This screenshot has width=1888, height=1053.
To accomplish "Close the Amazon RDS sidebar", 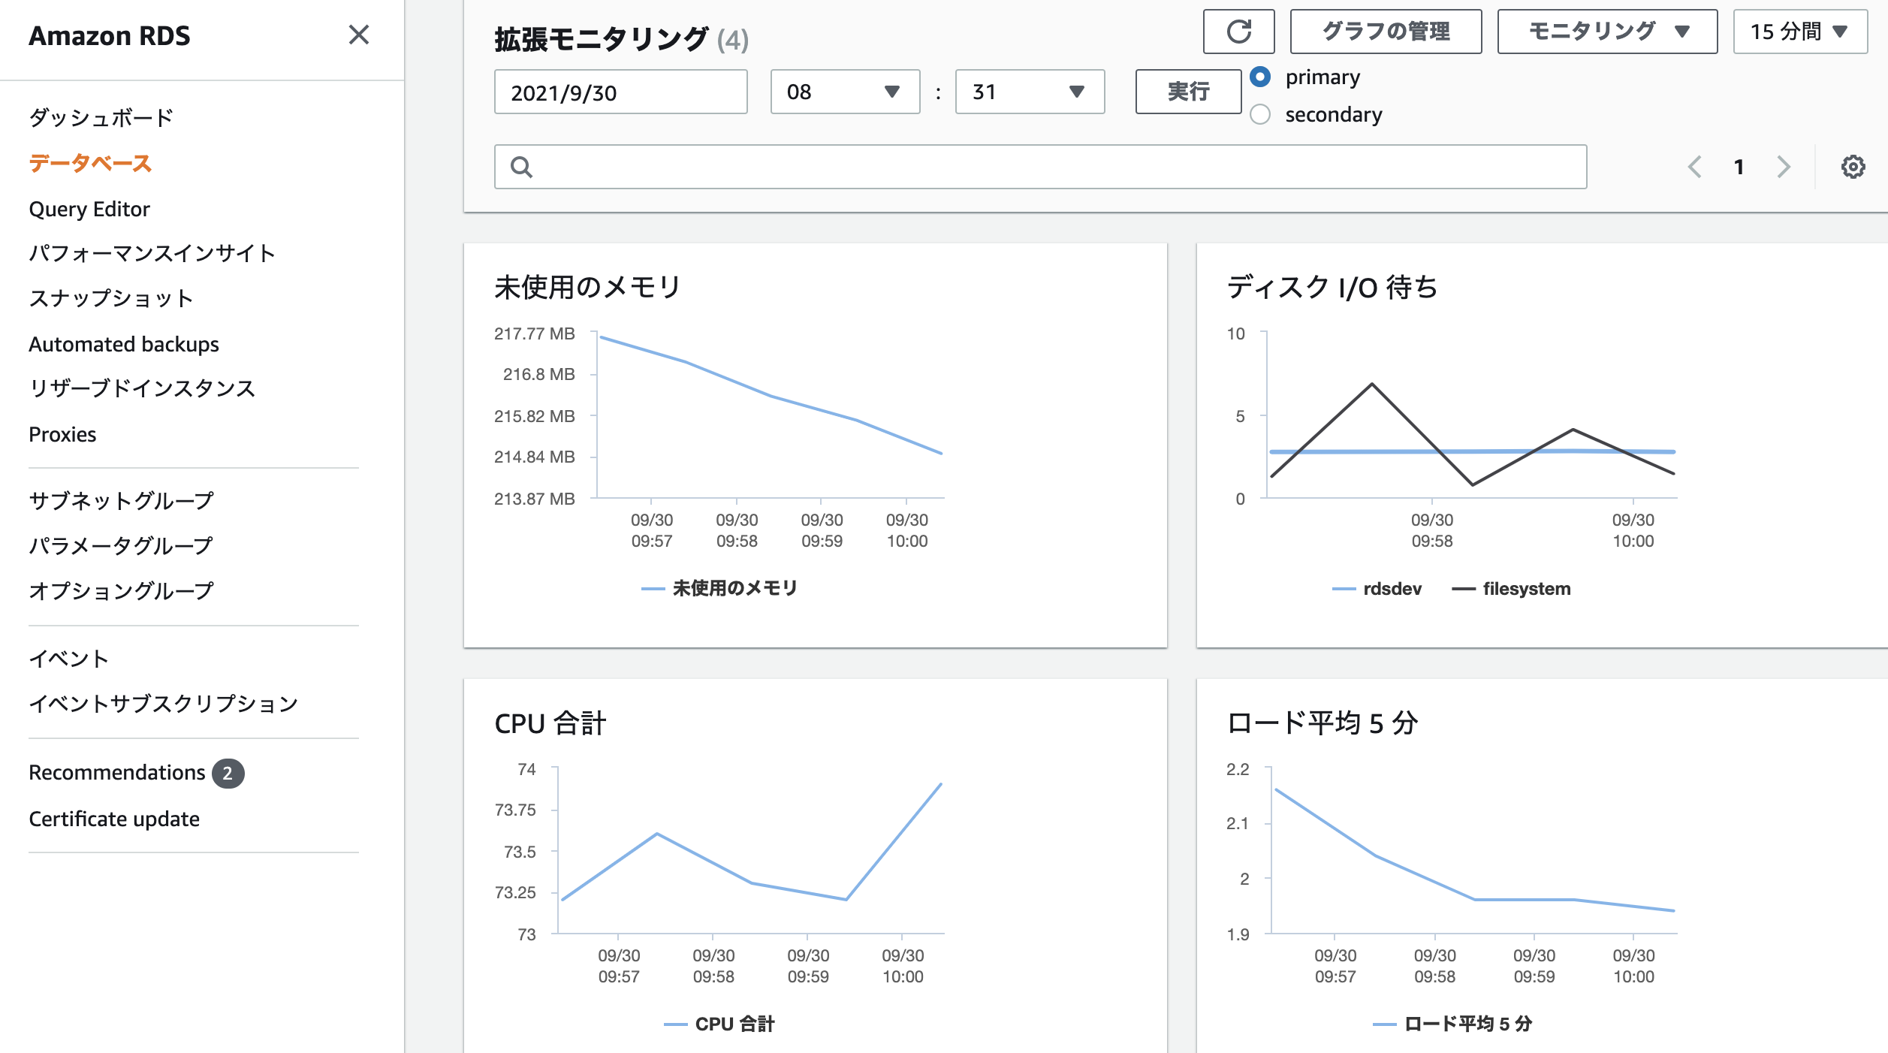I will (x=359, y=35).
